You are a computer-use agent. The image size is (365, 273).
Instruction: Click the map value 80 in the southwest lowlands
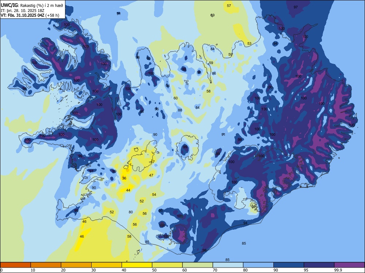coord(131,212)
